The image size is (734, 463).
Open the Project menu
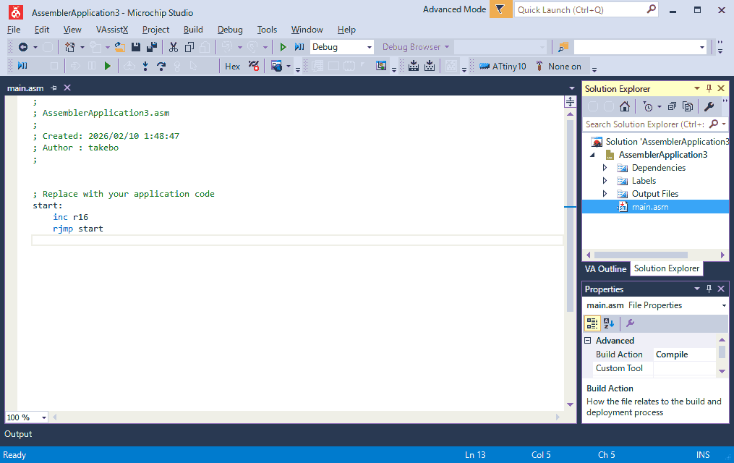click(x=156, y=30)
